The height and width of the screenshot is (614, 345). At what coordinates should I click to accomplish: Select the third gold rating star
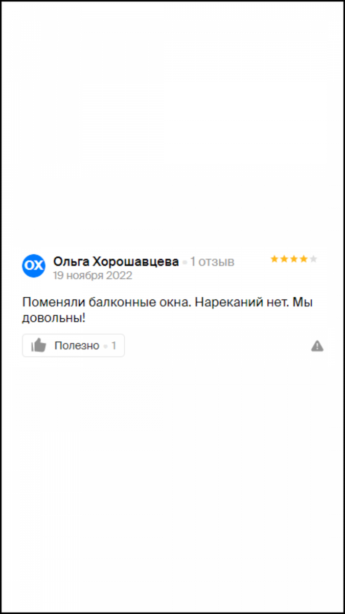[294, 259]
